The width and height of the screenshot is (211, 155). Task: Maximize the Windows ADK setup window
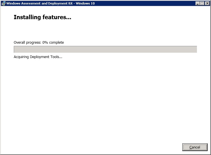coord(202,3)
